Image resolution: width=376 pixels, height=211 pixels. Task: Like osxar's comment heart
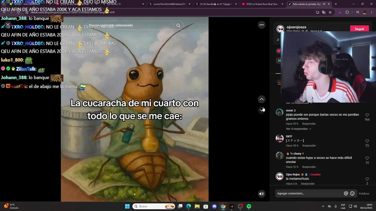pyautogui.click(x=367, y=115)
